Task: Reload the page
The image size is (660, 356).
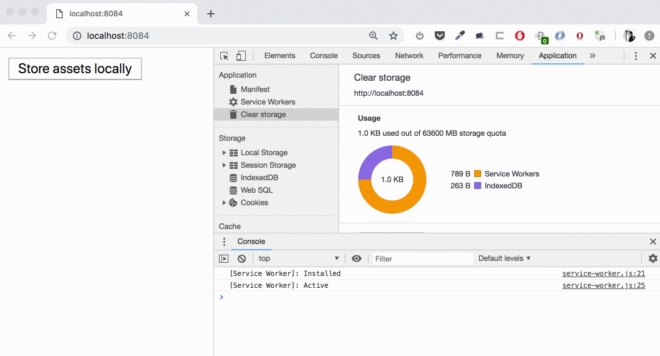Action: click(x=52, y=36)
